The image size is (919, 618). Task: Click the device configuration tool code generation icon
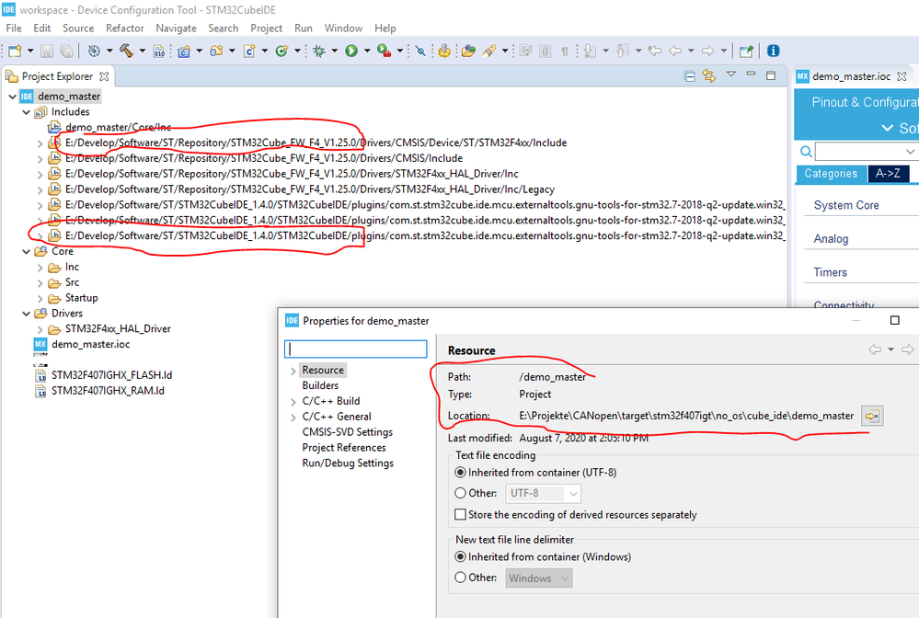coord(445,51)
